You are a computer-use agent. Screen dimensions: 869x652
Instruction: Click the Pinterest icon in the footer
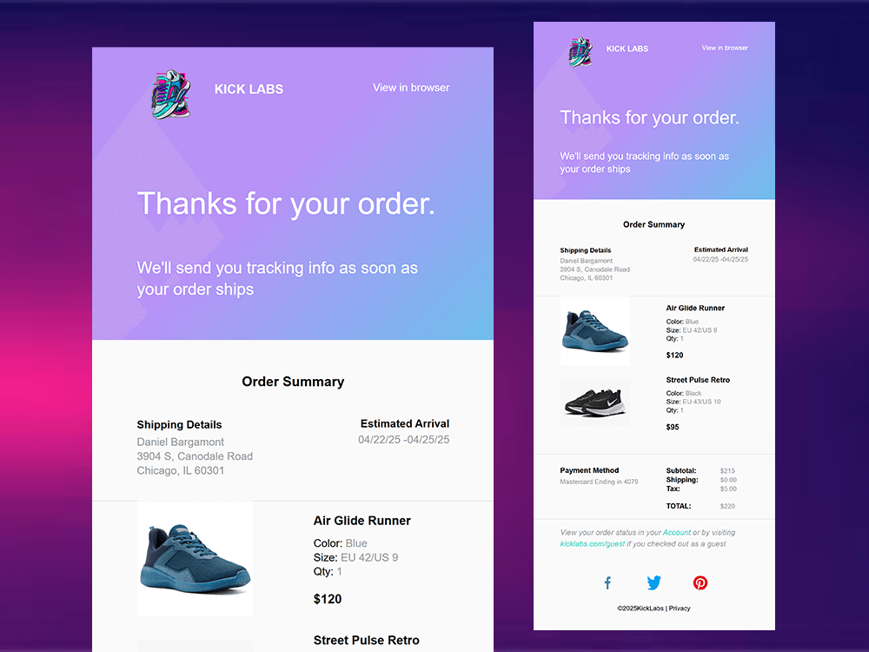click(700, 582)
